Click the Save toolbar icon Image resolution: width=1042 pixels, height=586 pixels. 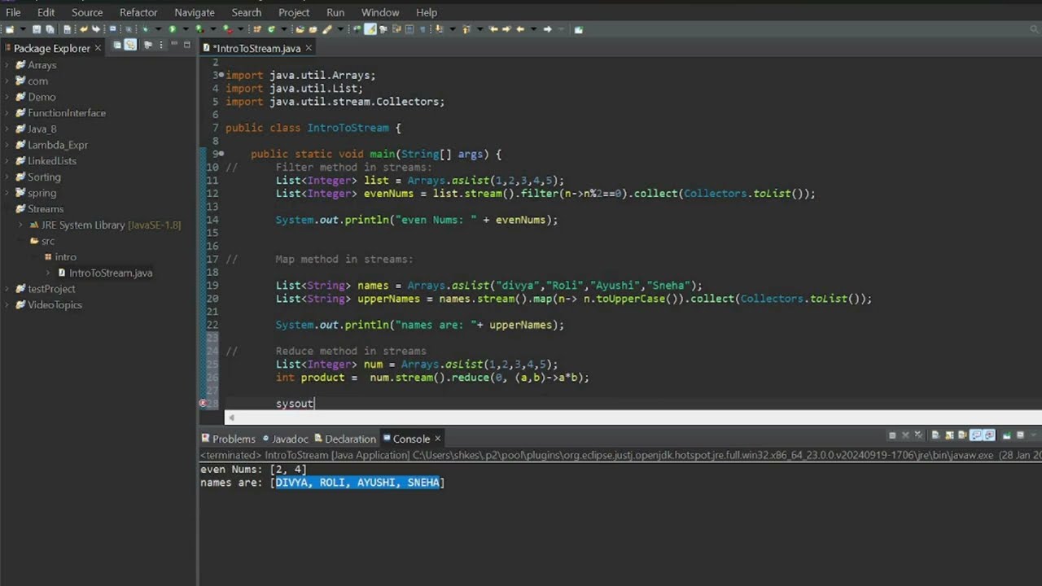[x=37, y=29]
